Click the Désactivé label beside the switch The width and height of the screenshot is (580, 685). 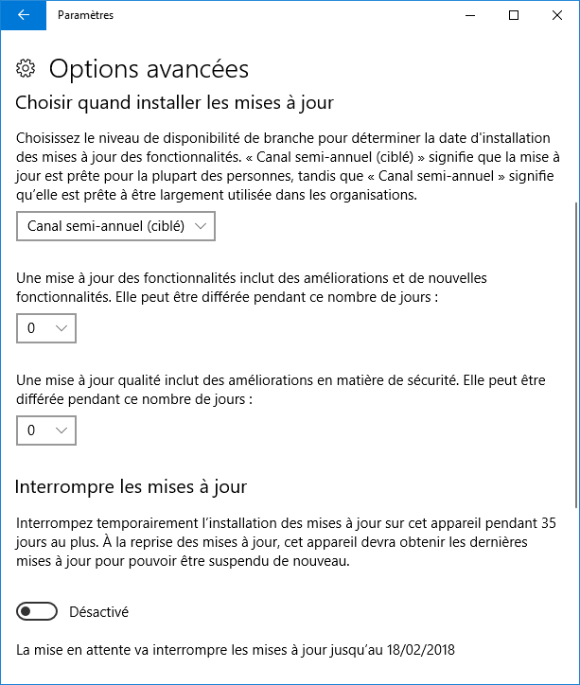point(98,612)
